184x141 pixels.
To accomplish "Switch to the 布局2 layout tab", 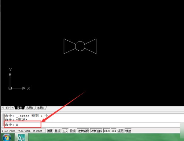I will pos(40,108).
